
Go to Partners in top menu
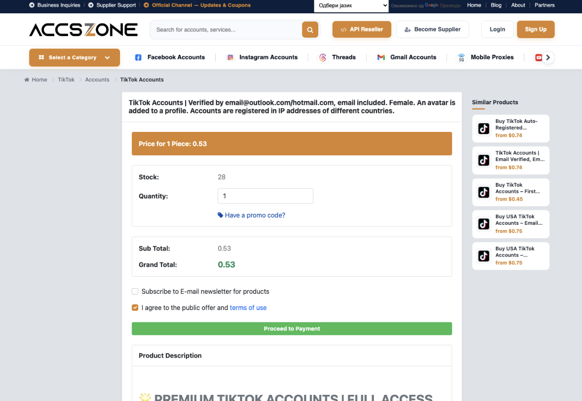[x=544, y=5]
